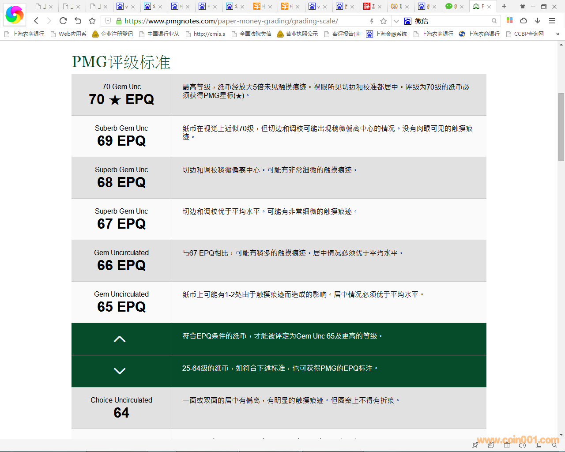Switch to the WeChat green bubble tab
The height and width of the screenshot is (452, 565).
point(449,7)
